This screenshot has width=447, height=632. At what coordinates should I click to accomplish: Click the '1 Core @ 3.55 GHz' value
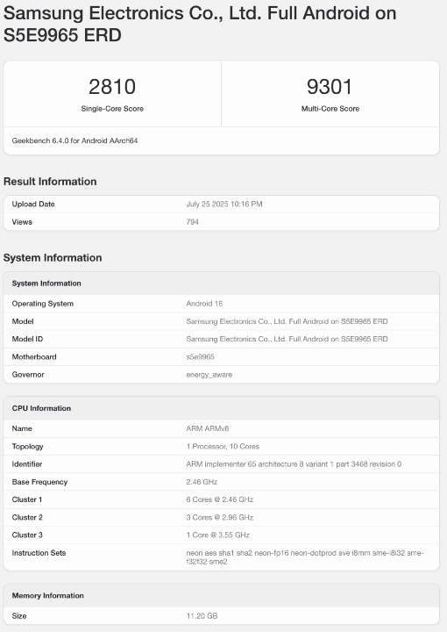point(217,535)
